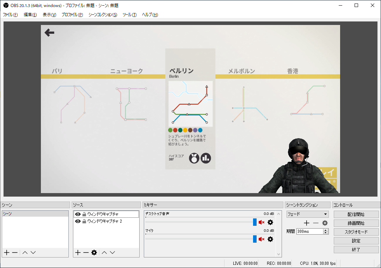Click REC: 00:00:00 status text
The image size is (381, 268).
point(279,263)
